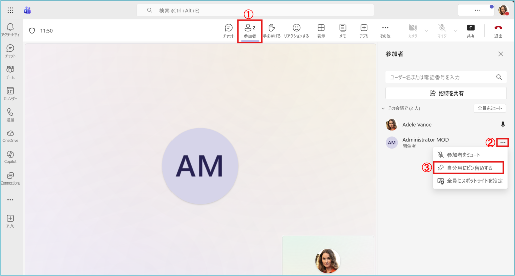Toggle the 参加者 participants panel
Image resolution: width=515 pixels, height=276 pixels.
[x=250, y=30]
